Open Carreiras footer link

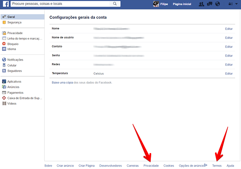133,166
